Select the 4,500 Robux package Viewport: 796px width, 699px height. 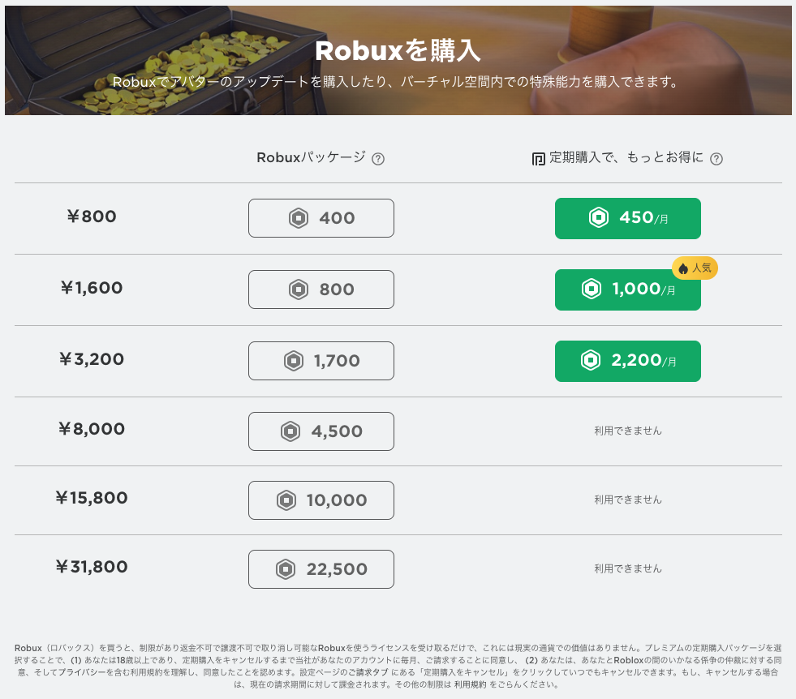[x=321, y=431]
